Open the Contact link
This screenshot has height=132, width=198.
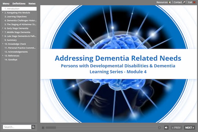coord(178,2)
